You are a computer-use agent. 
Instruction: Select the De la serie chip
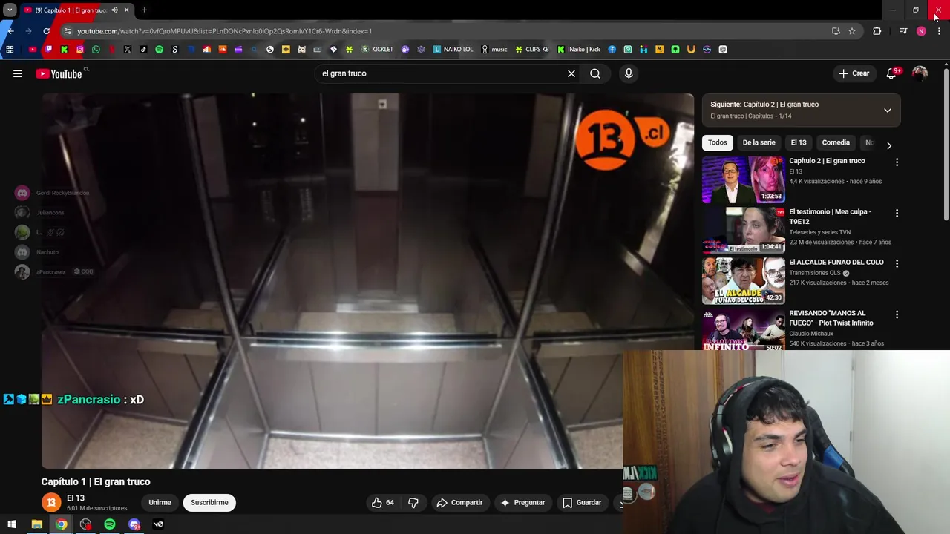coord(759,142)
